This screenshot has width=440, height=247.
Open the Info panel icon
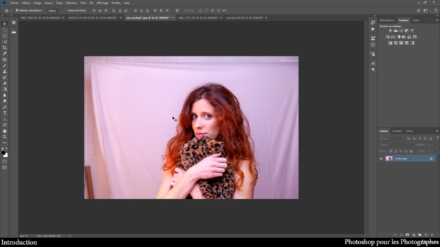click(373, 45)
